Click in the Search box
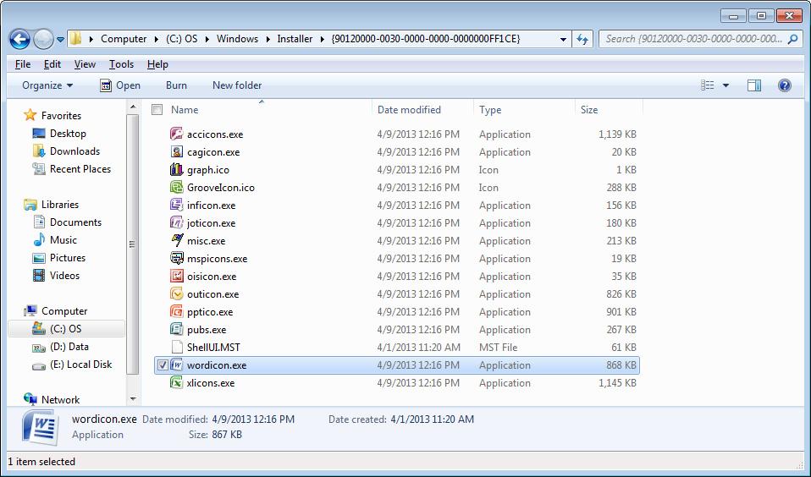The height and width of the screenshot is (477, 811). (x=694, y=39)
